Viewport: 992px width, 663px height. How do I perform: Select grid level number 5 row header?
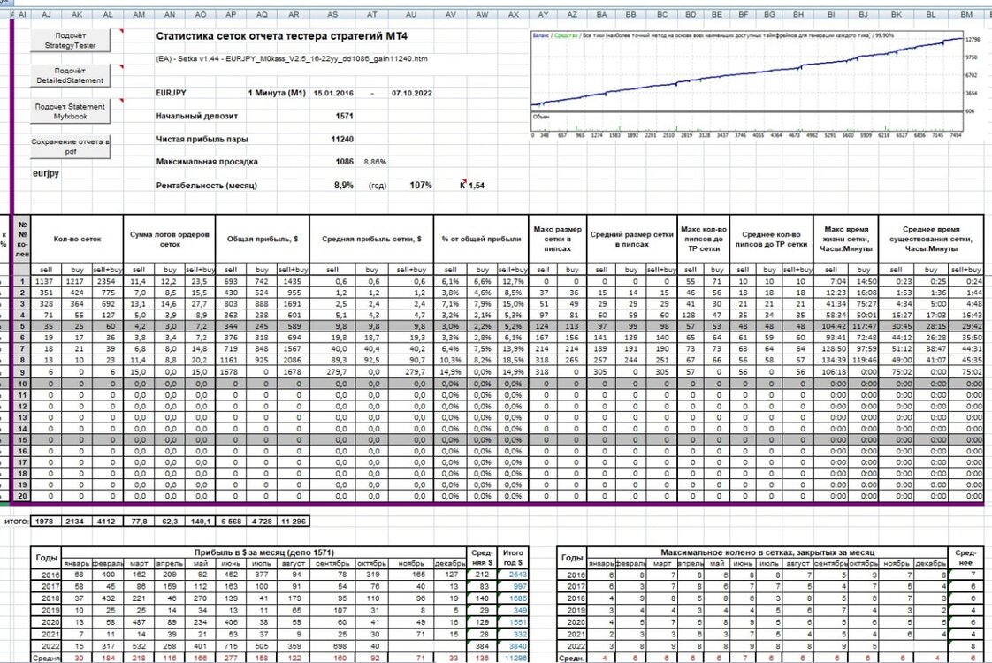point(22,326)
